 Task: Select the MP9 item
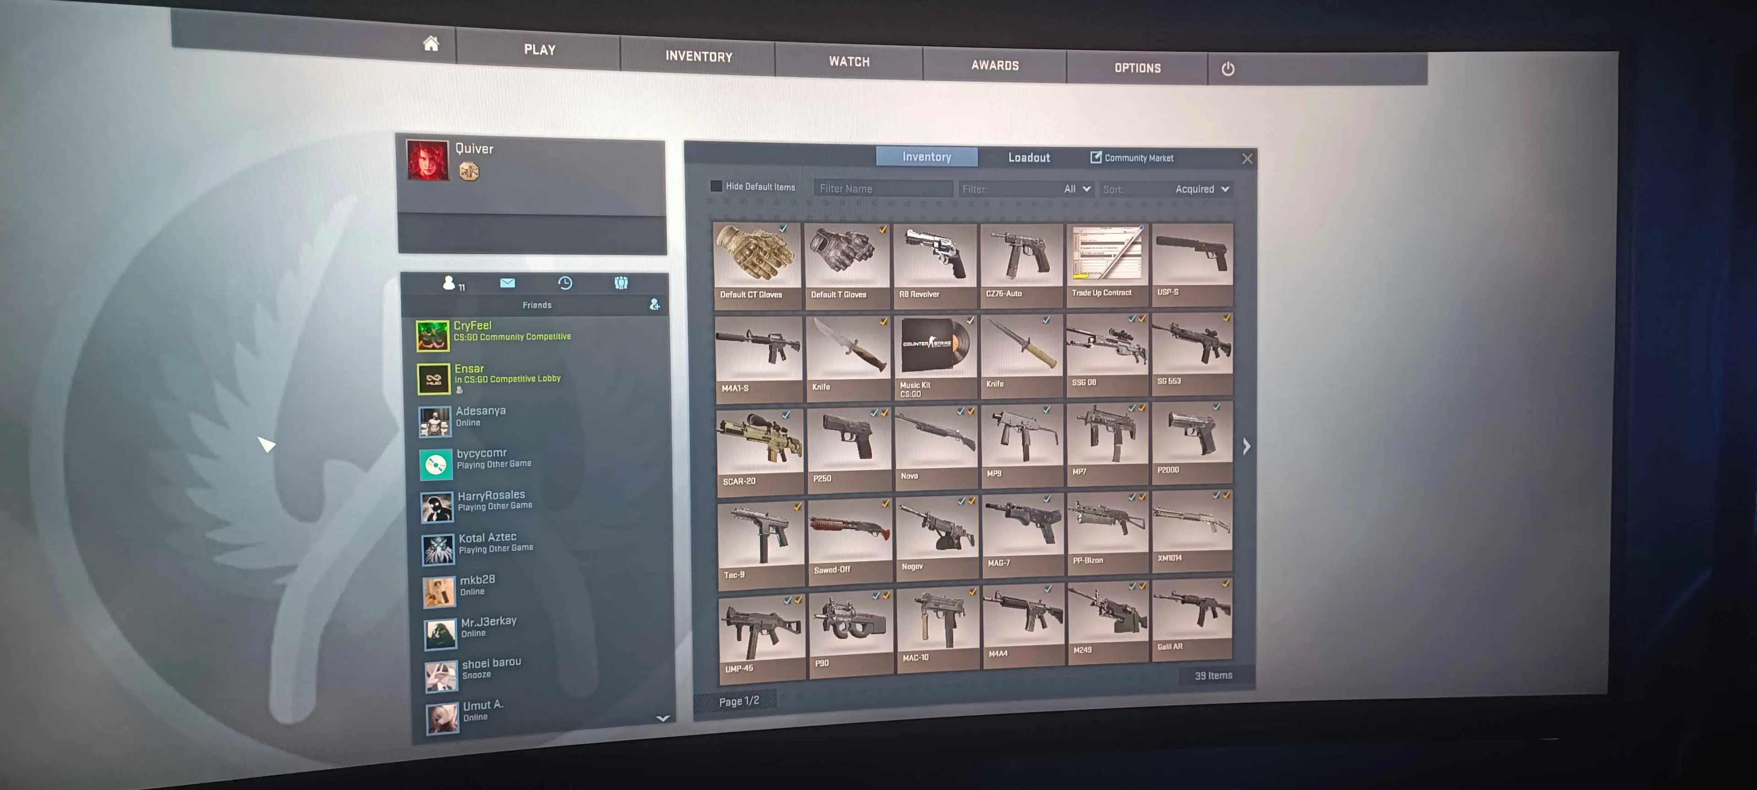point(1022,446)
